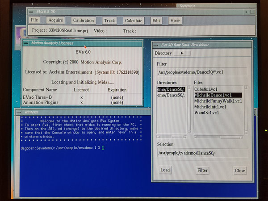This screenshot has width=268, height=201.
Task: Click the Files list vertical scrollbar
Action: point(246,110)
